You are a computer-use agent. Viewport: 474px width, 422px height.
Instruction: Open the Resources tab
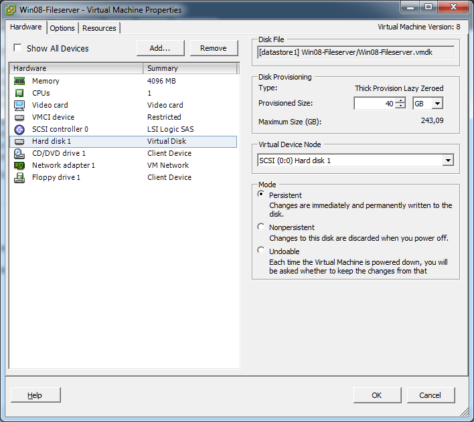point(99,28)
